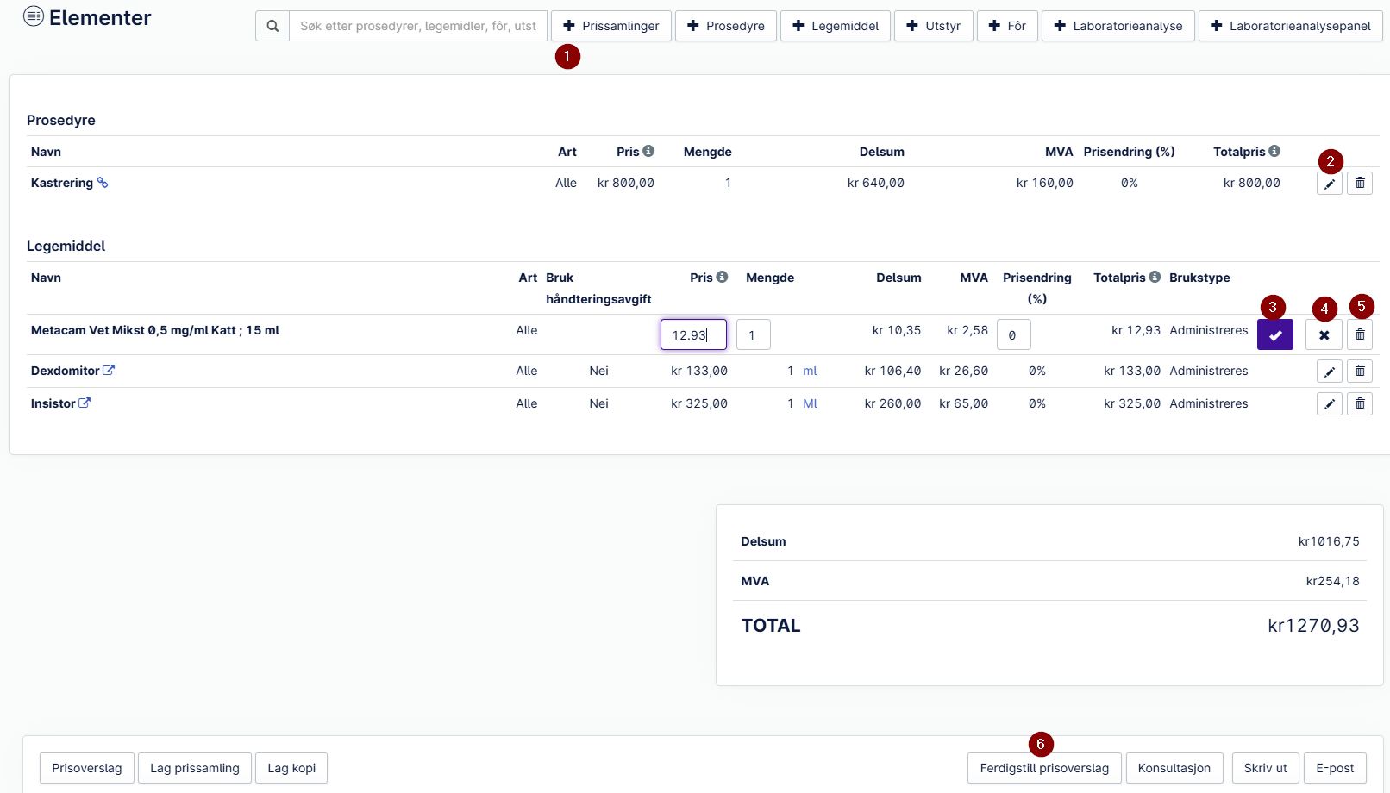Click the Brukstype column header

(x=1199, y=278)
